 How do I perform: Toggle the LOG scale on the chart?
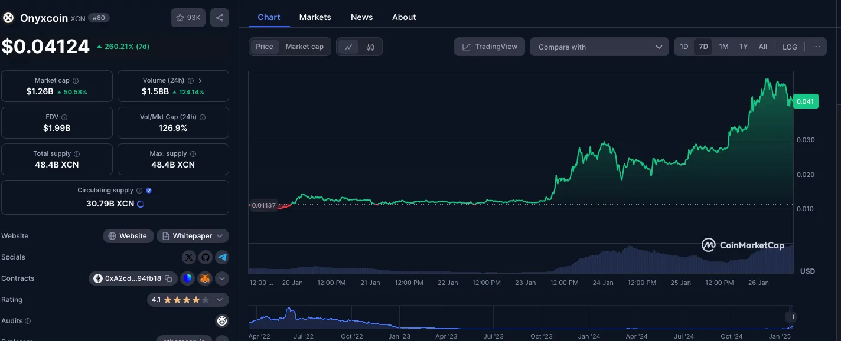tap(790, 47)
